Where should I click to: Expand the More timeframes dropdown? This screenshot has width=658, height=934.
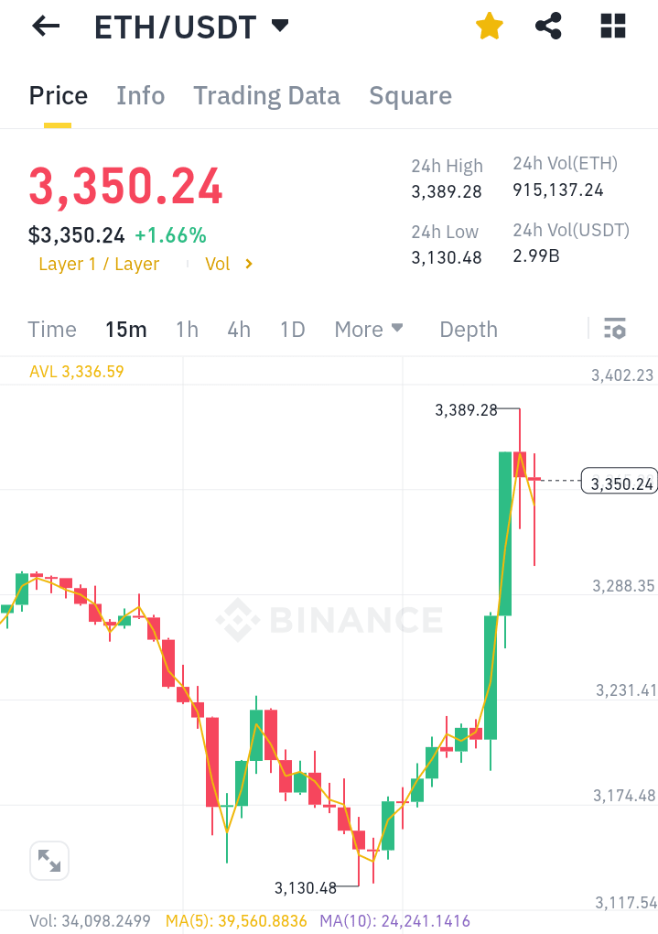[369, 330]
